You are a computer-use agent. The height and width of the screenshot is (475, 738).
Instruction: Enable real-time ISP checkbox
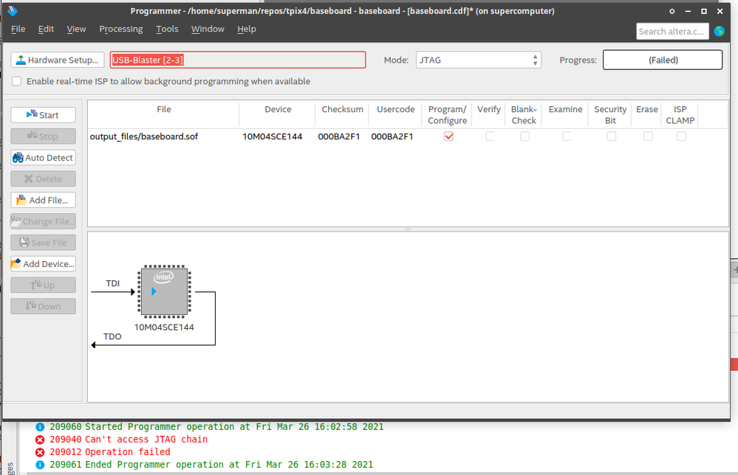[x=17, y=81]
